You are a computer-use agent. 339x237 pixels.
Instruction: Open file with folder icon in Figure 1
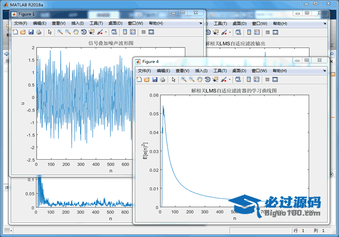[x=22, y=32]
